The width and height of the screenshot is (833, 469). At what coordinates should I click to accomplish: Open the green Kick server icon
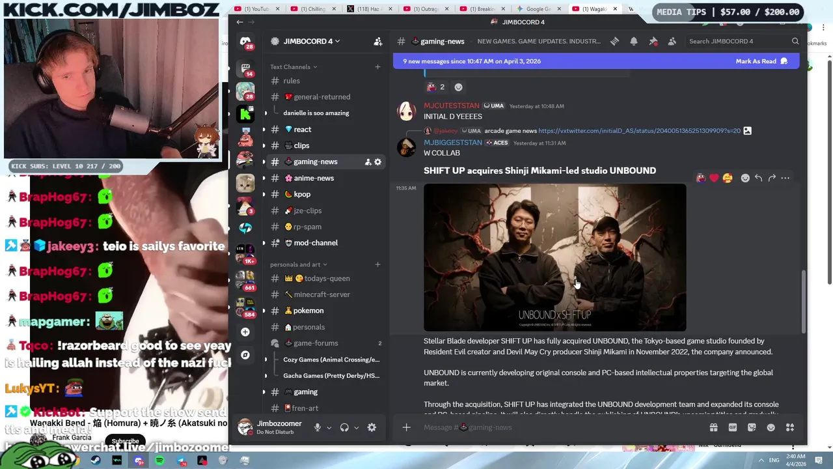coord(245,114)
